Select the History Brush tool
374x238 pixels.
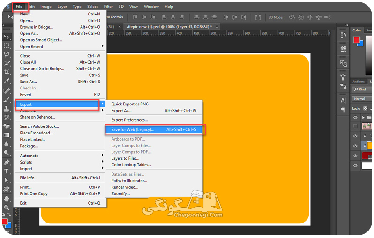(x=7, y=117)
